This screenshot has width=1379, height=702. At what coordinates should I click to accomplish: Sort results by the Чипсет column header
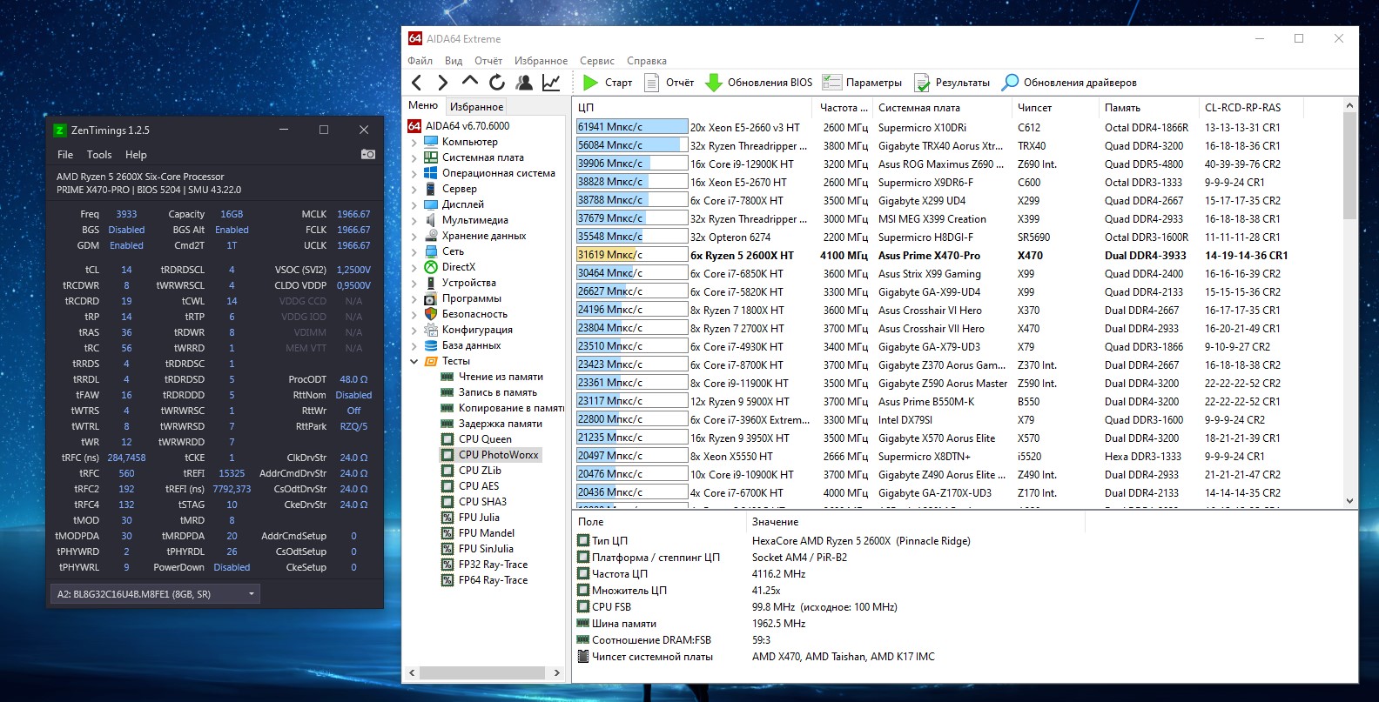pos(1055,108)
